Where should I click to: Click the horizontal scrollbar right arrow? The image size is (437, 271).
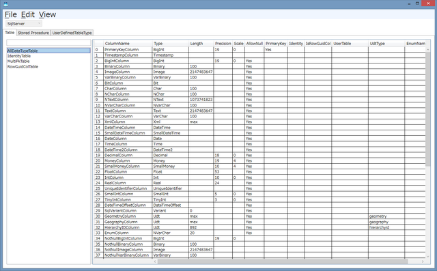423,261
